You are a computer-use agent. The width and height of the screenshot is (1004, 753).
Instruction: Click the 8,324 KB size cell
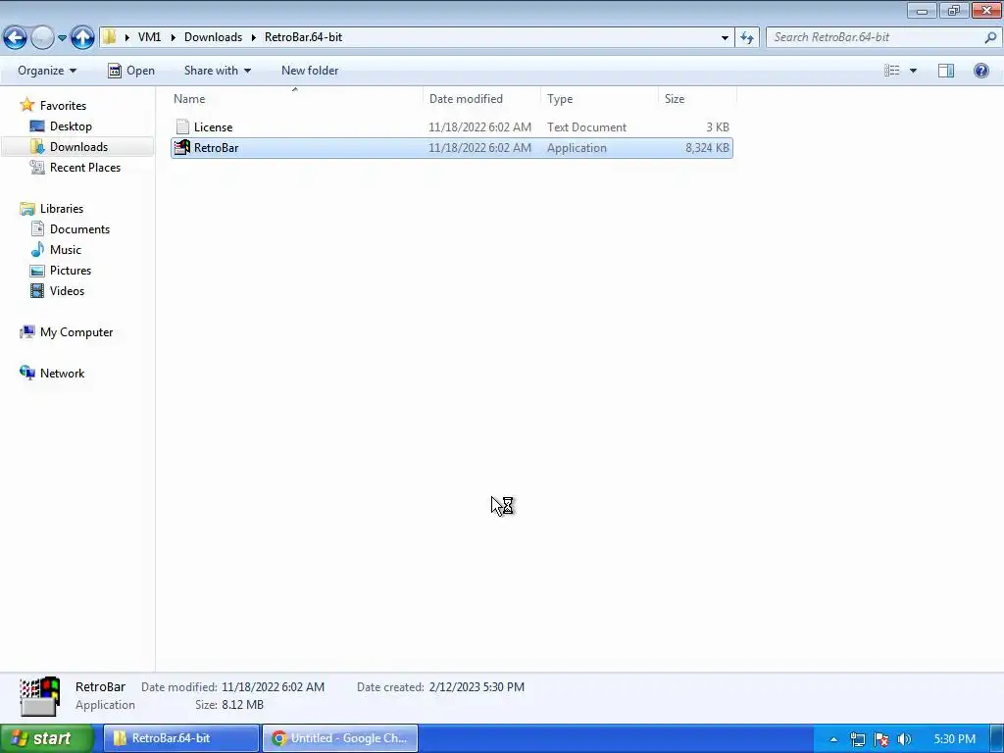tap(707, 148)
